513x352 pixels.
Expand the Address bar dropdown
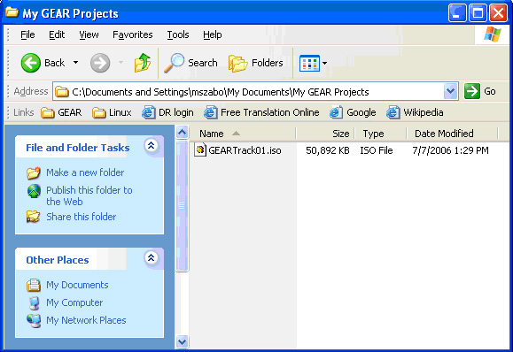(x=450, y=91)
